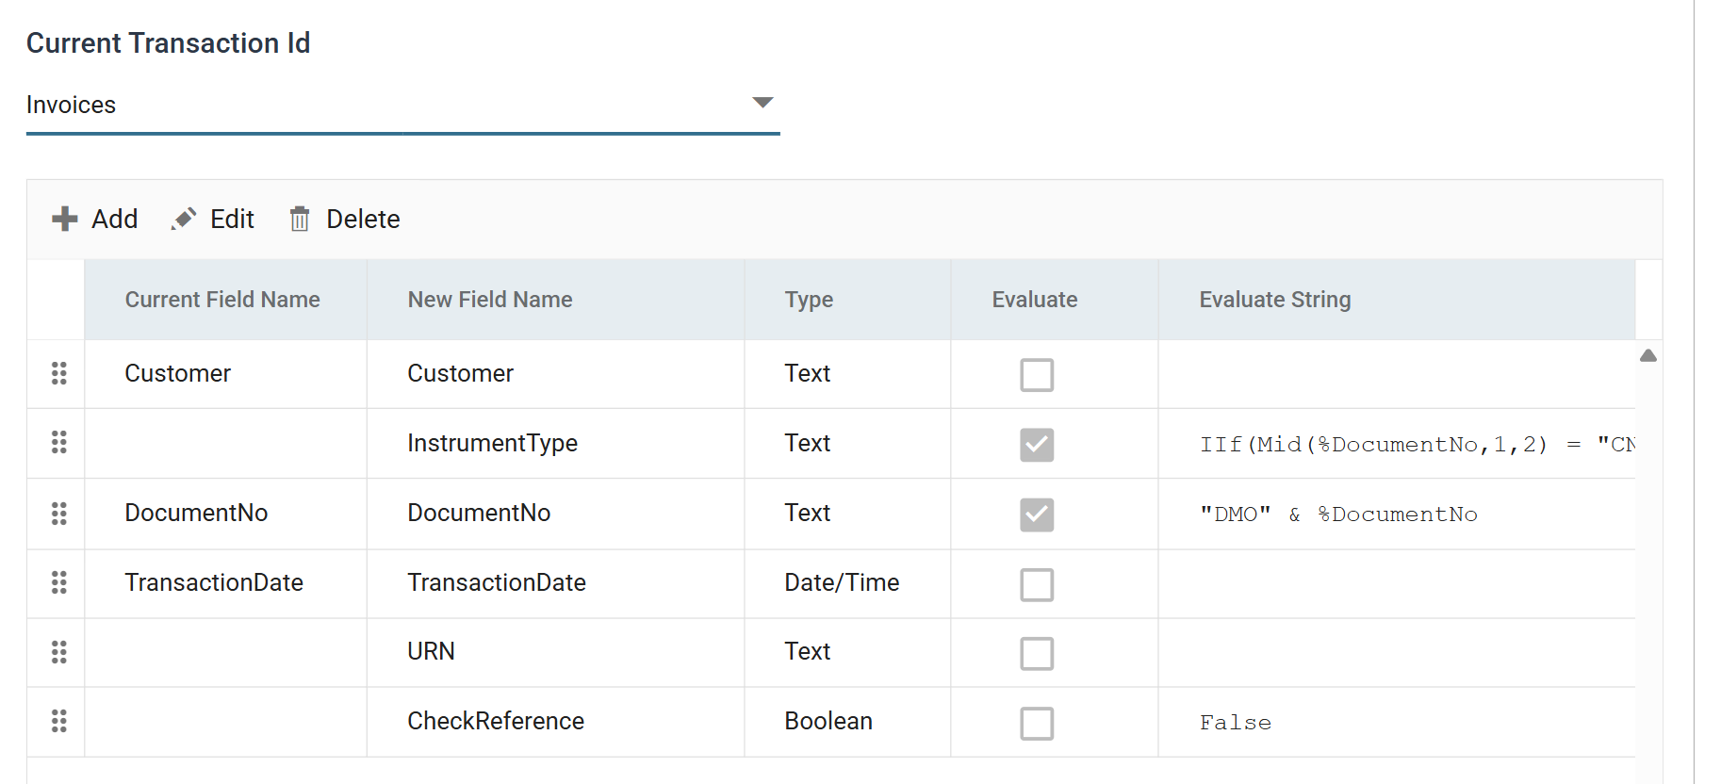This screenshot has width=1721, height=784.
Task: Check the Evaluate box for URN row
Action: (x=1037, y=653)
